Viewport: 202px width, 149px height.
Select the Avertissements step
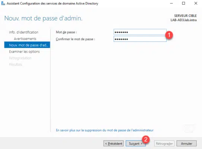coord(25,39)
